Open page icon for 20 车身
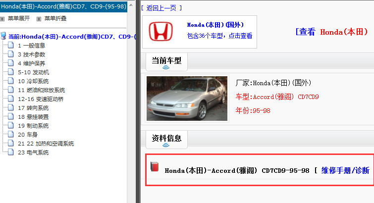374x203 pixels. point(11,134)
